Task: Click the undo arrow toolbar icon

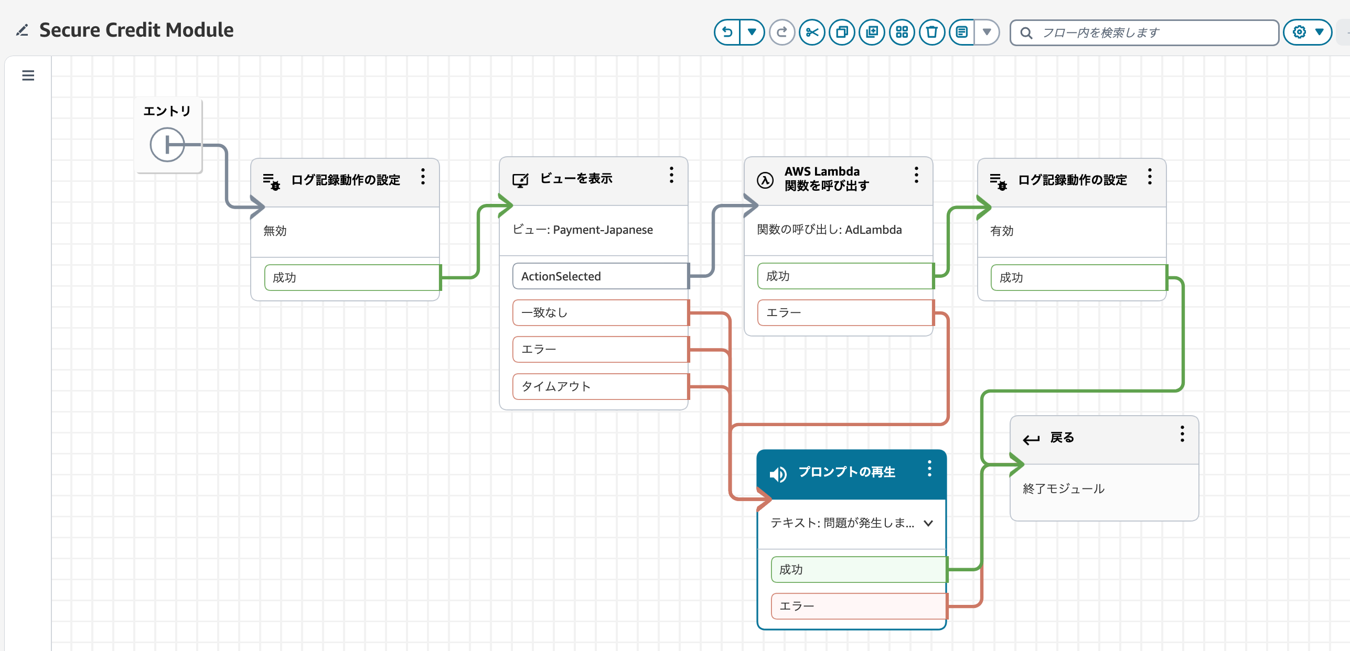Action: point(727,32)
